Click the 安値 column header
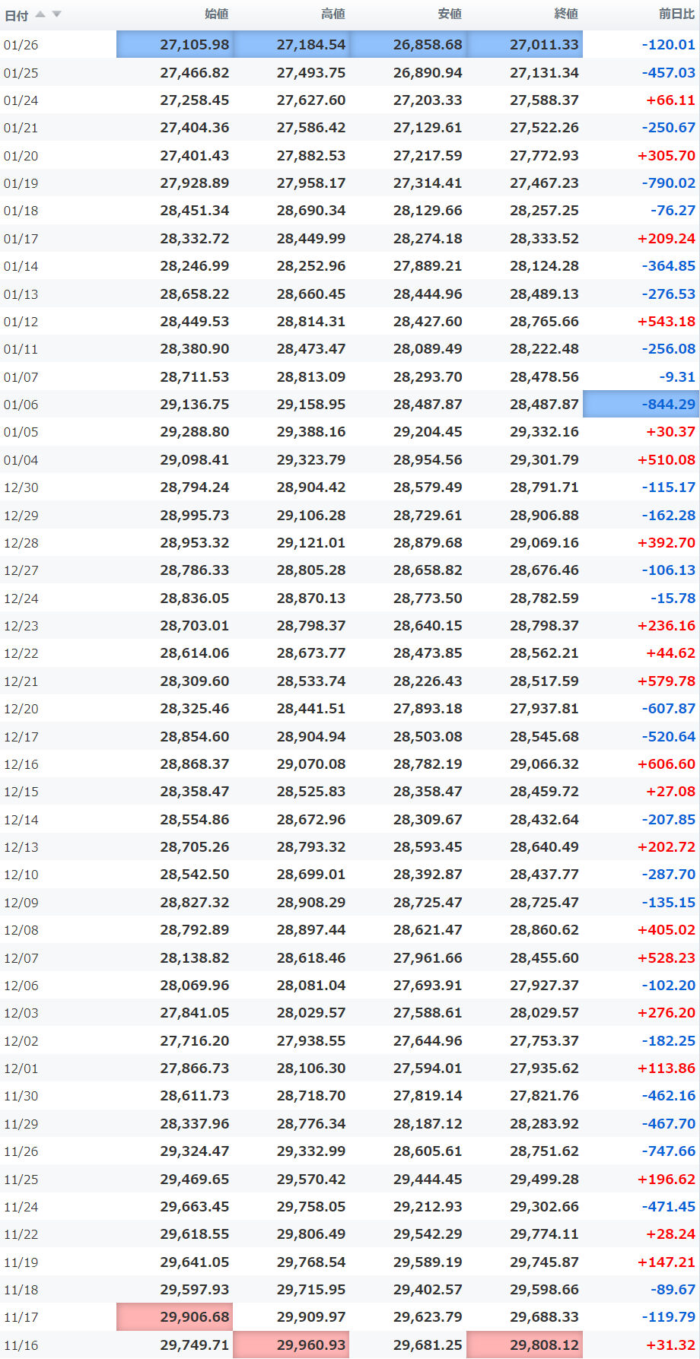 (450, 14)
